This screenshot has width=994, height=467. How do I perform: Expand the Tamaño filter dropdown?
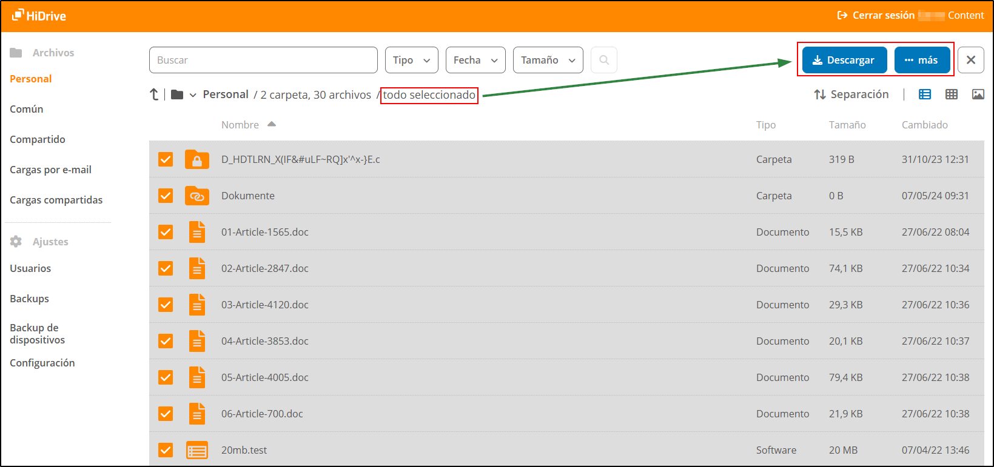click(x=548, y=60)
